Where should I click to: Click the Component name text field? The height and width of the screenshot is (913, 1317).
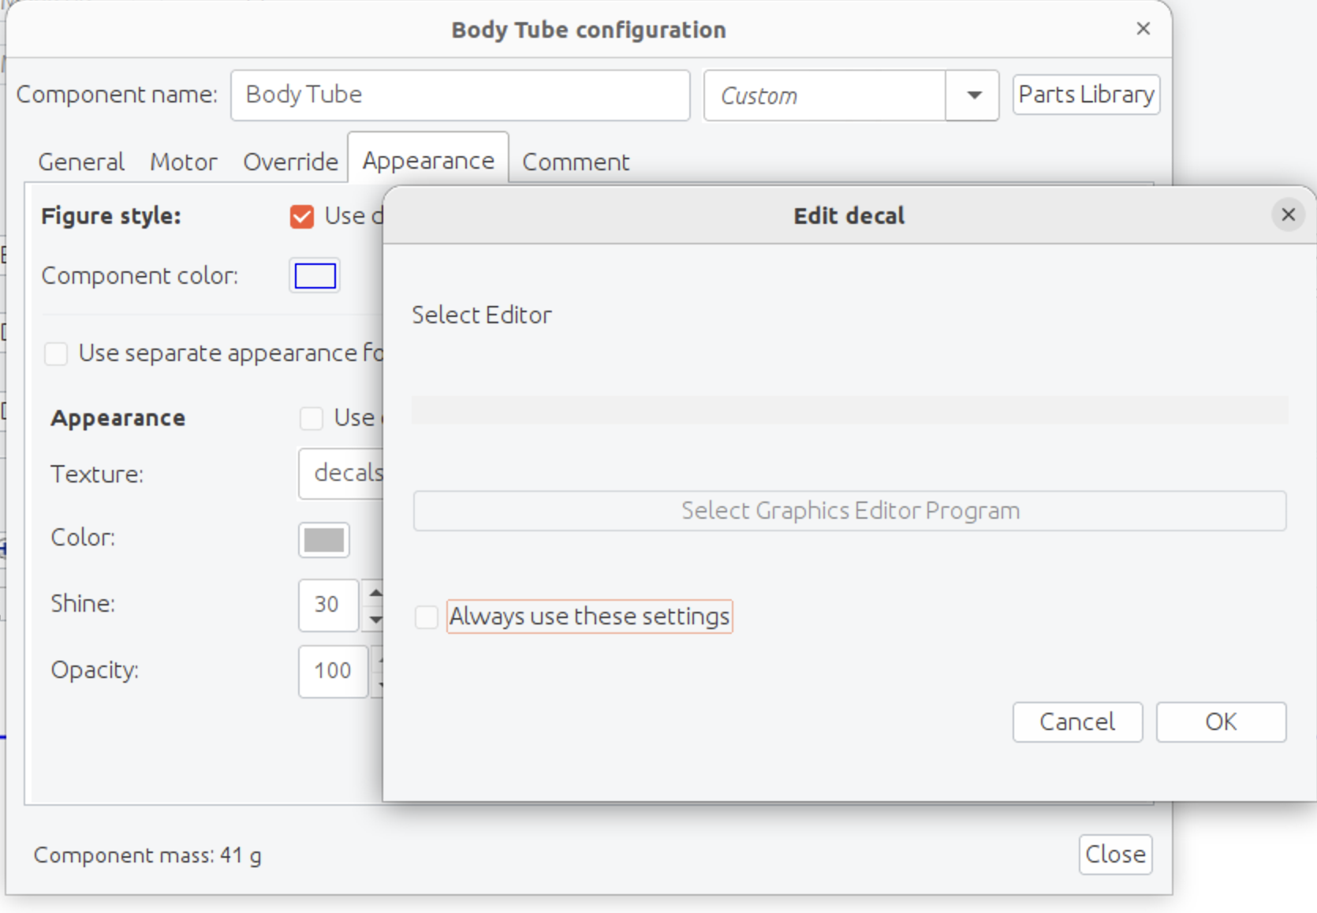click(460, 95)
